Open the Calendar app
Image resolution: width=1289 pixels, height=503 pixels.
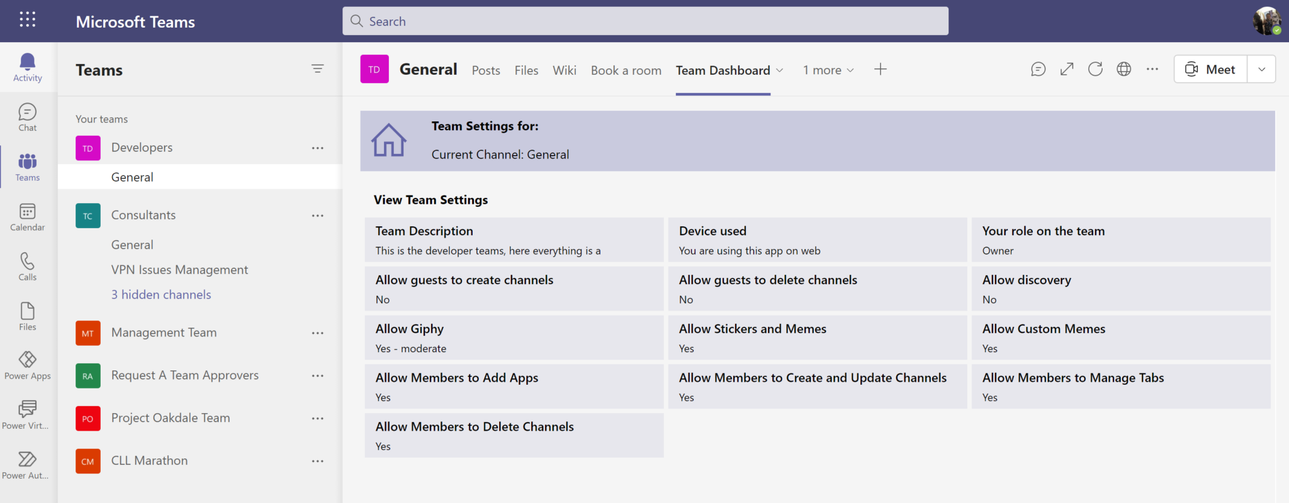tap(28, 217)
